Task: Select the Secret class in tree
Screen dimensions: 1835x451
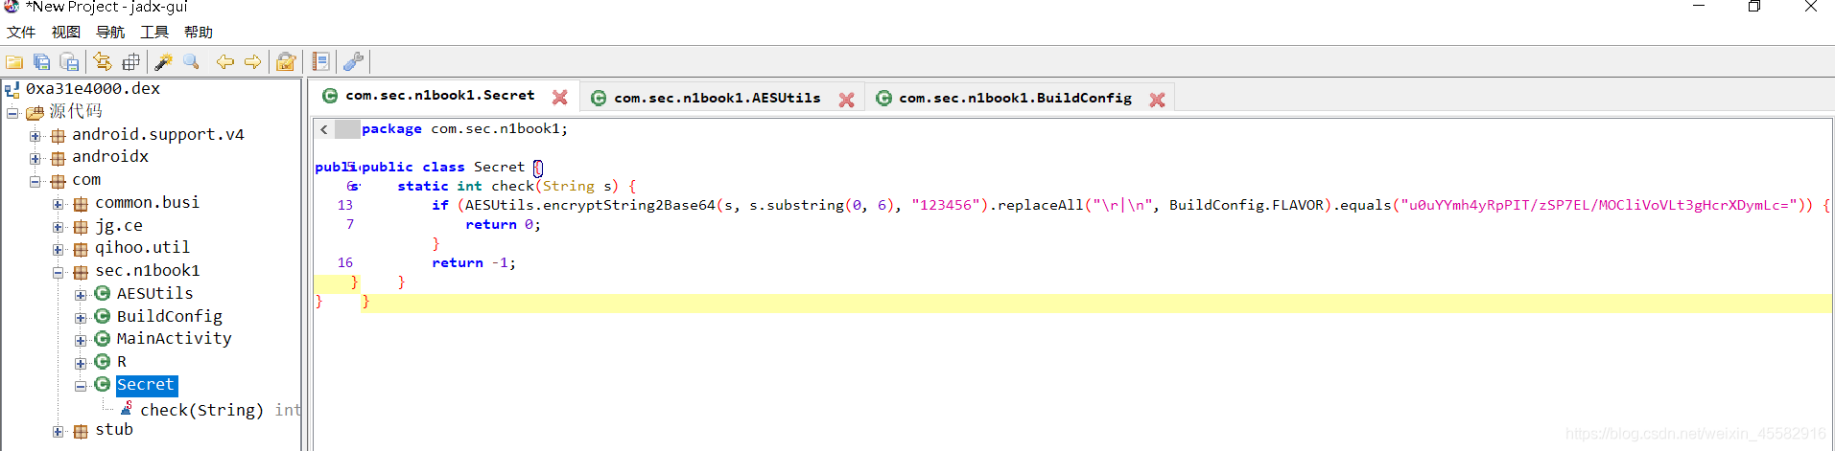Action: 146,385
